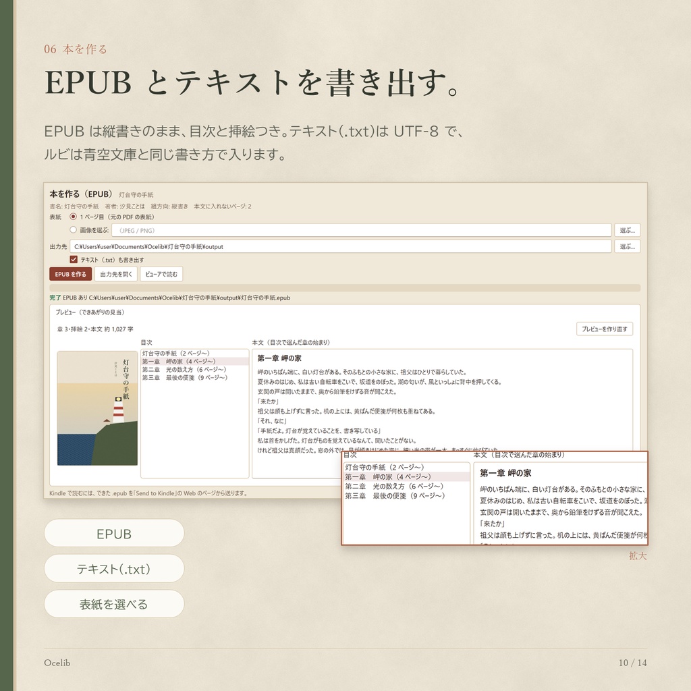Click the 拡大 caption under the inset
The width and height of the screenshot is (691, 691).
(638, 556)
